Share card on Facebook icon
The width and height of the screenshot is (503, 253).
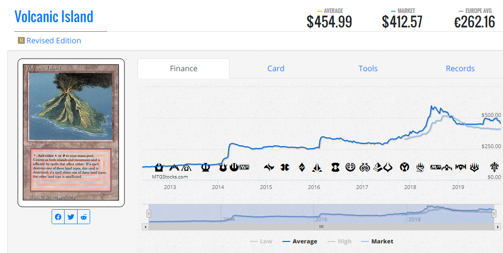(x=58, y=217)
